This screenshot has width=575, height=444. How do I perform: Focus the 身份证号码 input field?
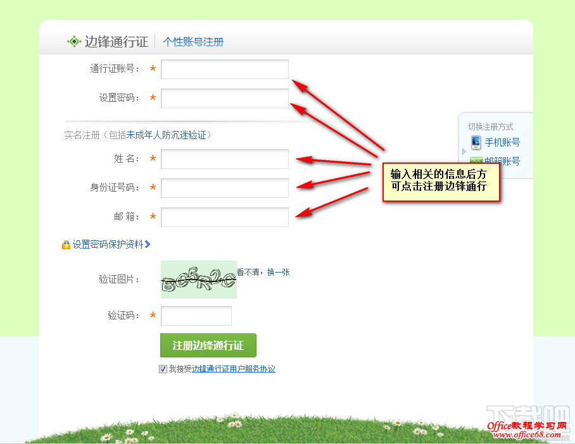coord(225,188)
